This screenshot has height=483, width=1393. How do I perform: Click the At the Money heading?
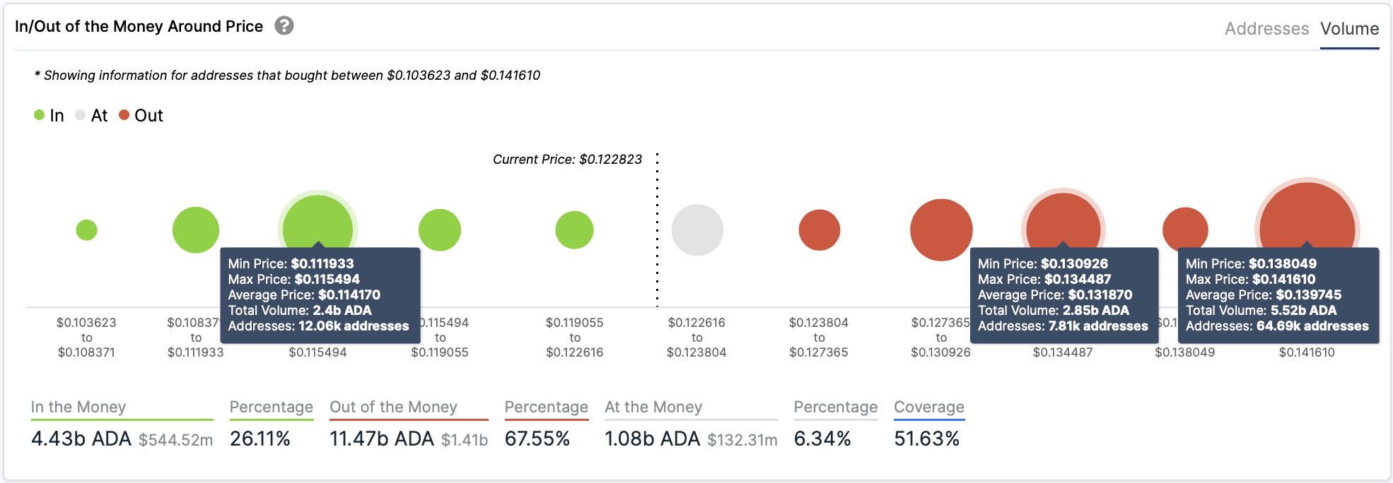pyautogui.click(x=653, y=407)
